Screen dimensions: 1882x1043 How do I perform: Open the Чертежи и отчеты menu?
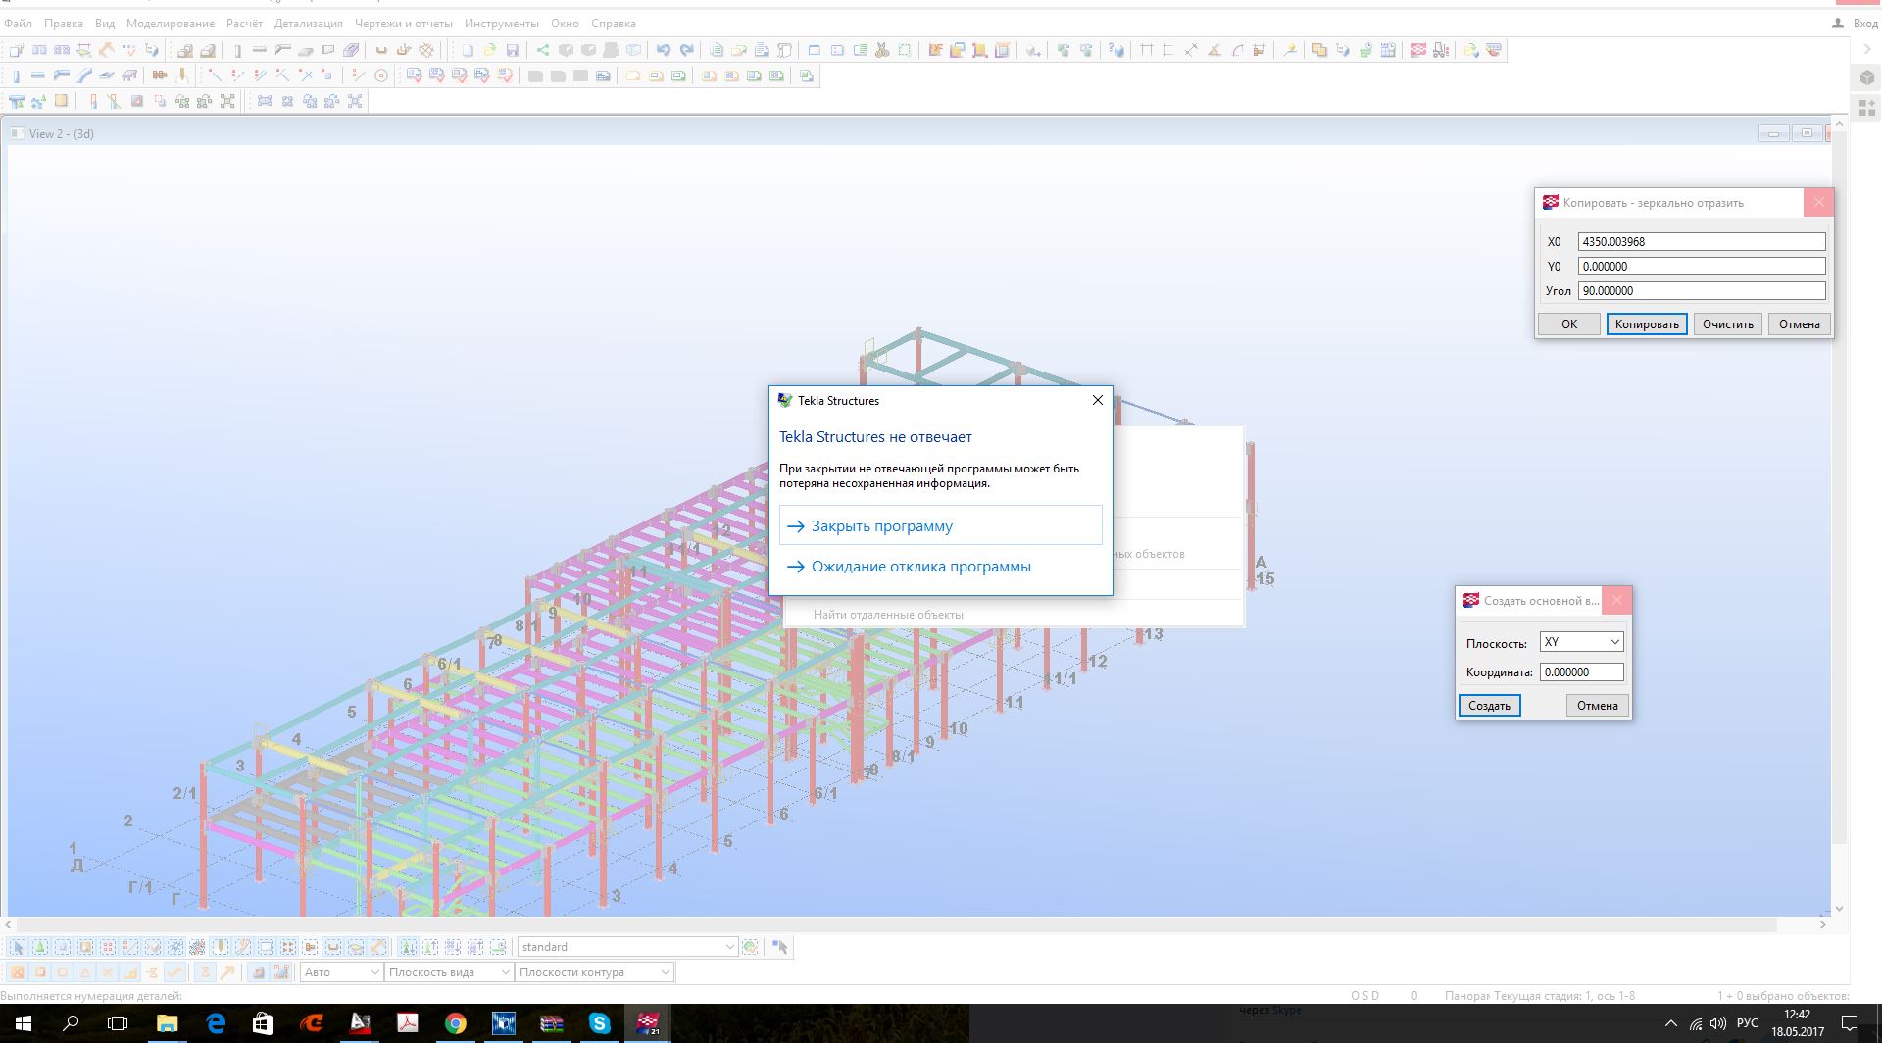point(403,23)
